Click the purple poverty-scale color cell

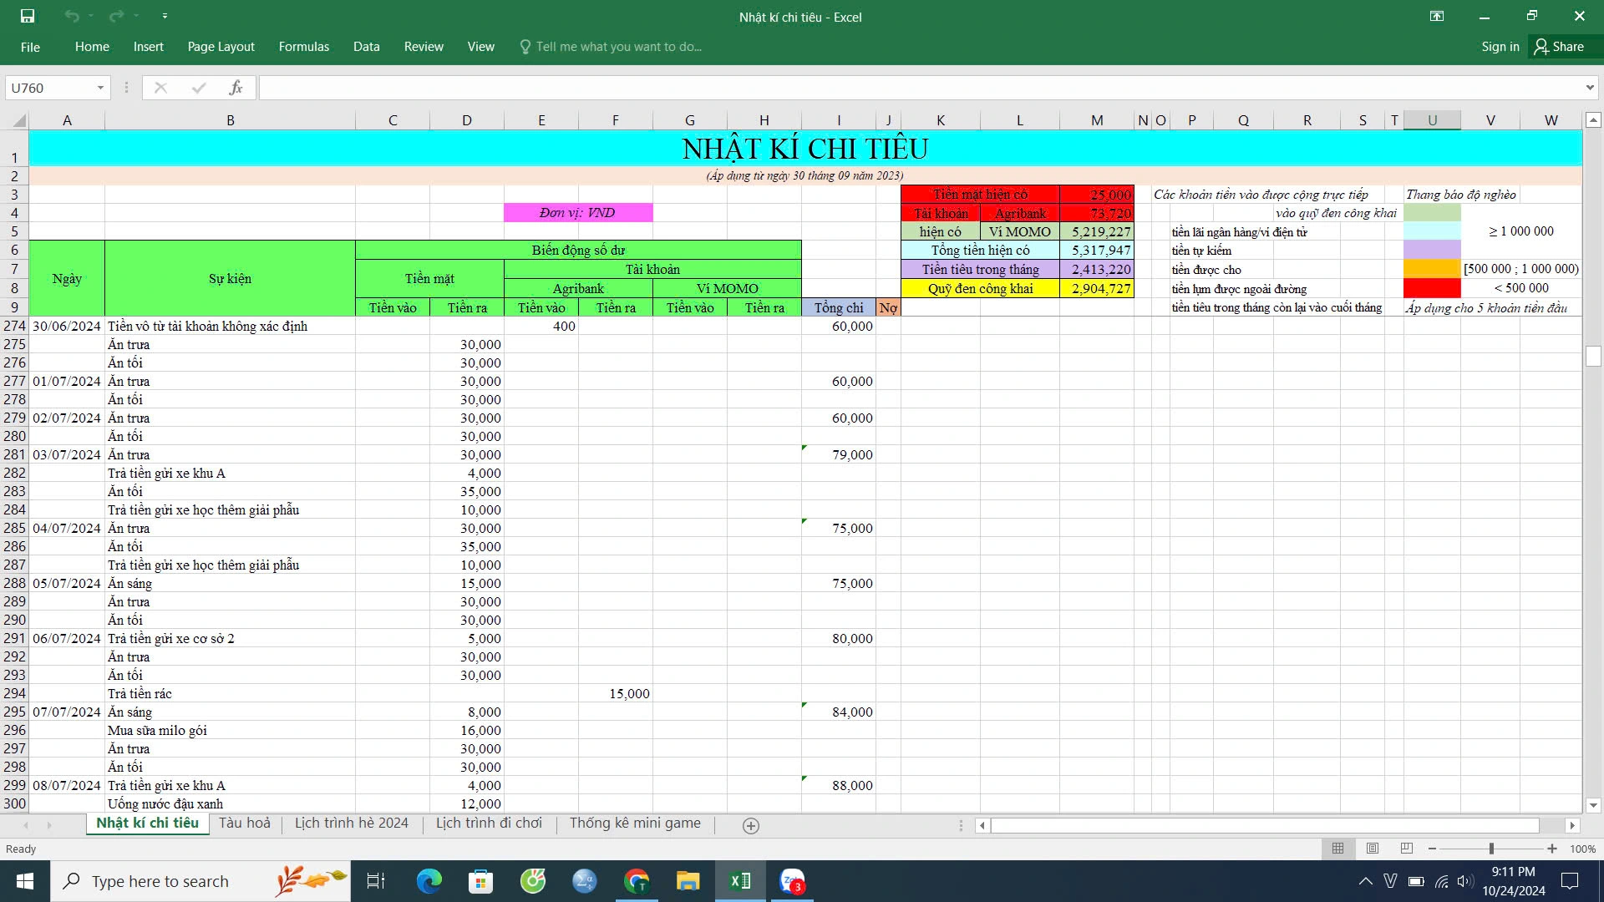[1432, 250]
